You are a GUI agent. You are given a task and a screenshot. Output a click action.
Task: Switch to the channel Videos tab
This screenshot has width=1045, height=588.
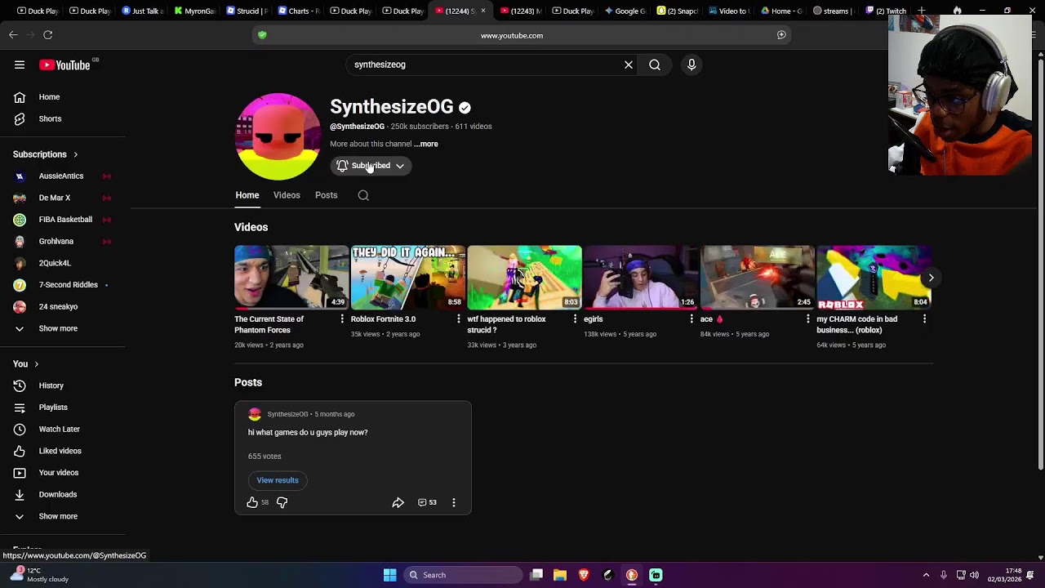(x=287, y=195)
